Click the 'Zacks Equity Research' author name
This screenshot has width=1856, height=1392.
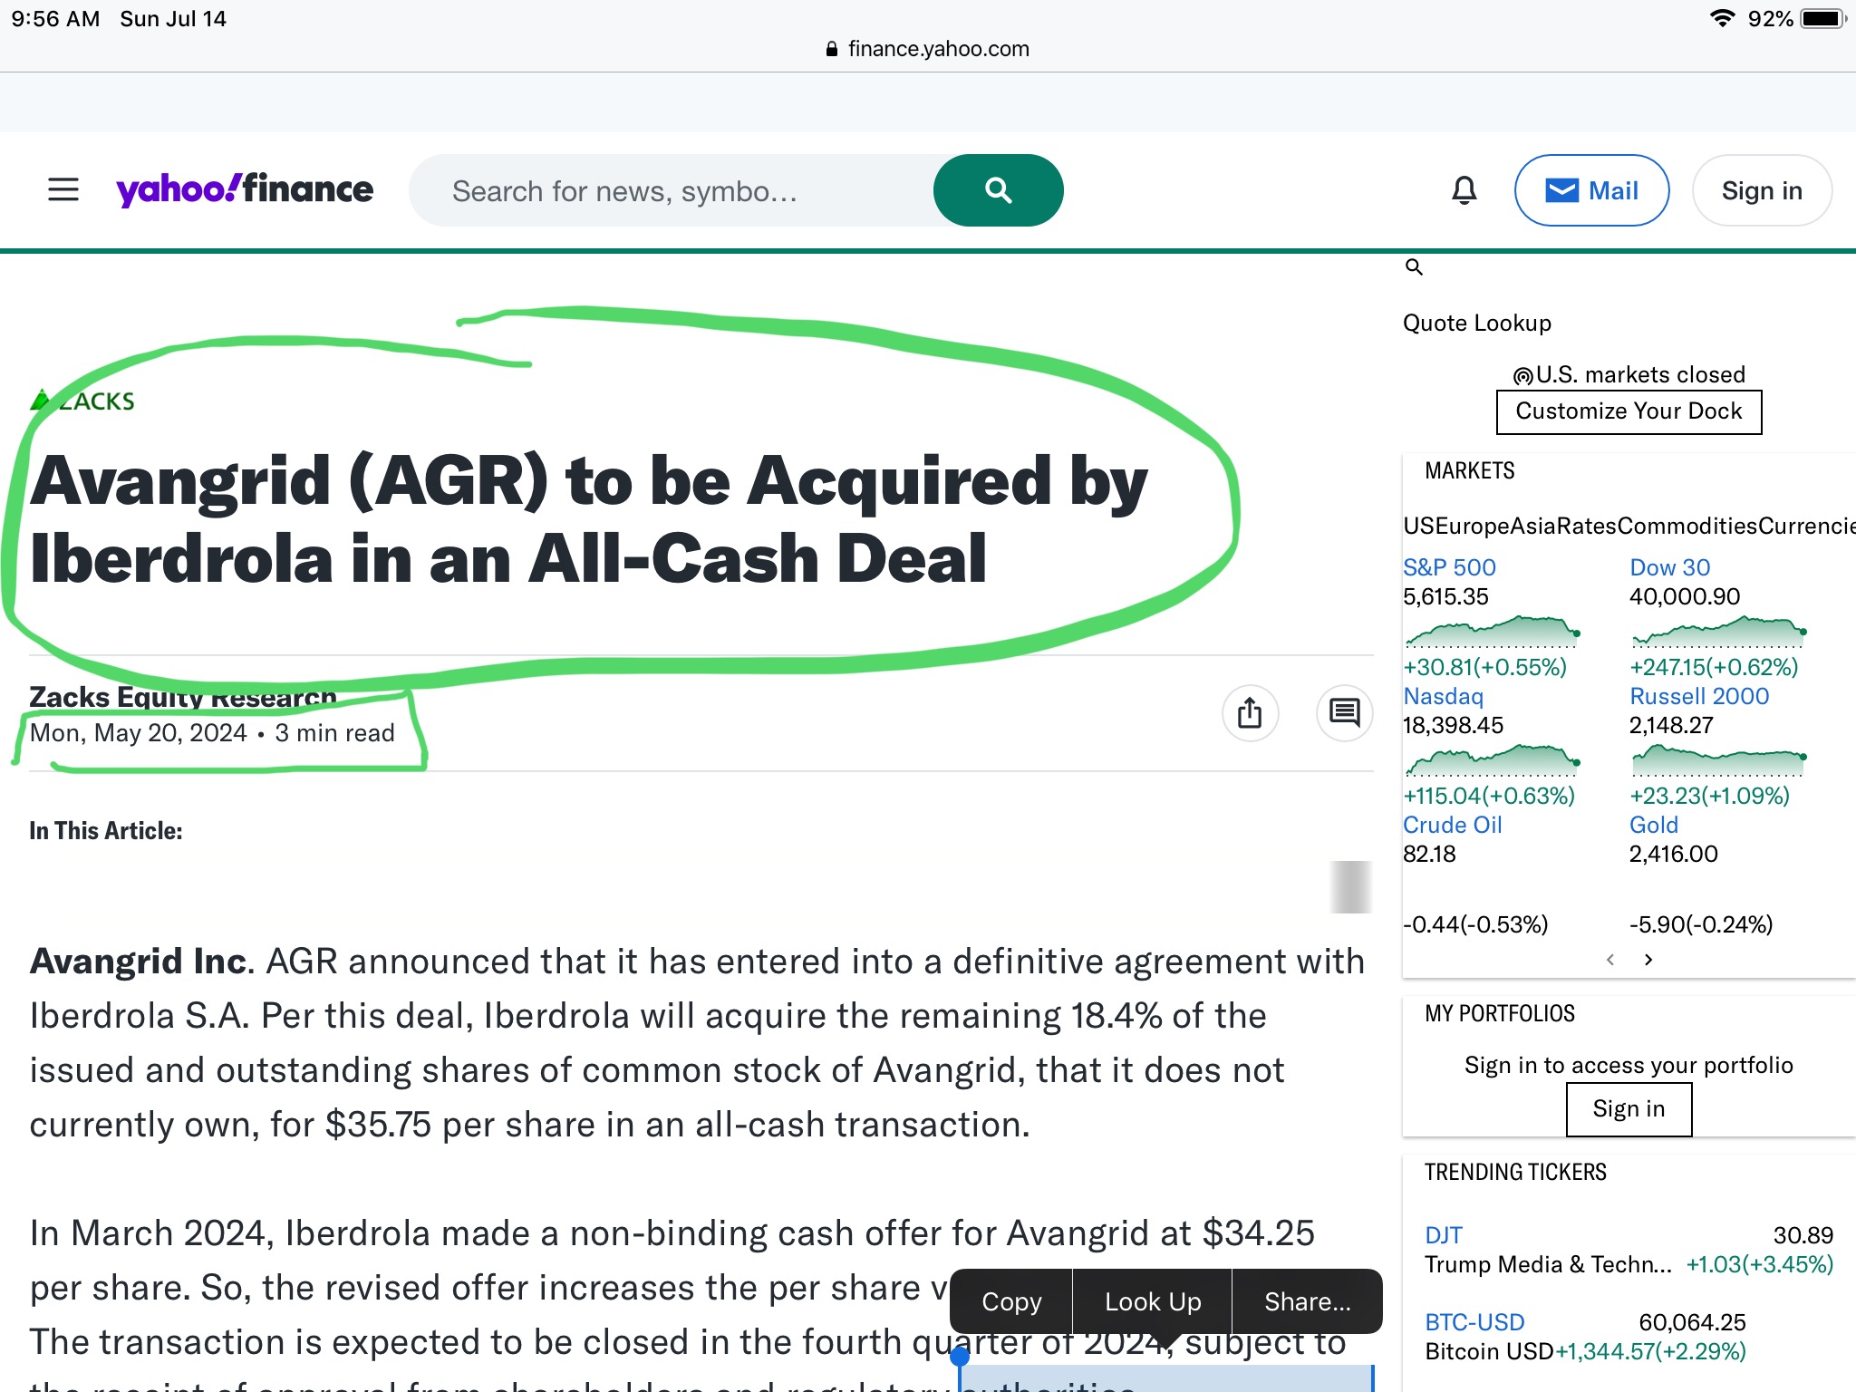183,696
